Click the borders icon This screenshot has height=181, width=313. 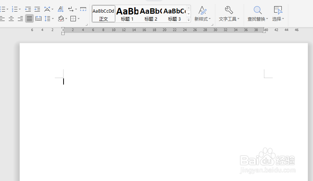point(73,19)
